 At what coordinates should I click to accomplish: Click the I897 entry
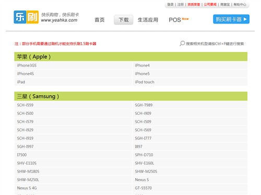point(138,147)
